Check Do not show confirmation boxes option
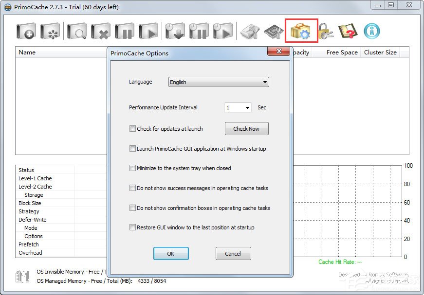 (132, 208)
